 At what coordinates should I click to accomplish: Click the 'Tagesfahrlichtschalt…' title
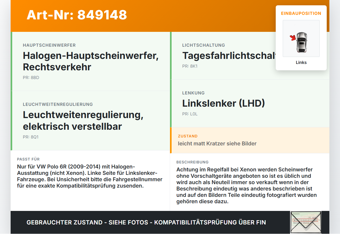229,56
